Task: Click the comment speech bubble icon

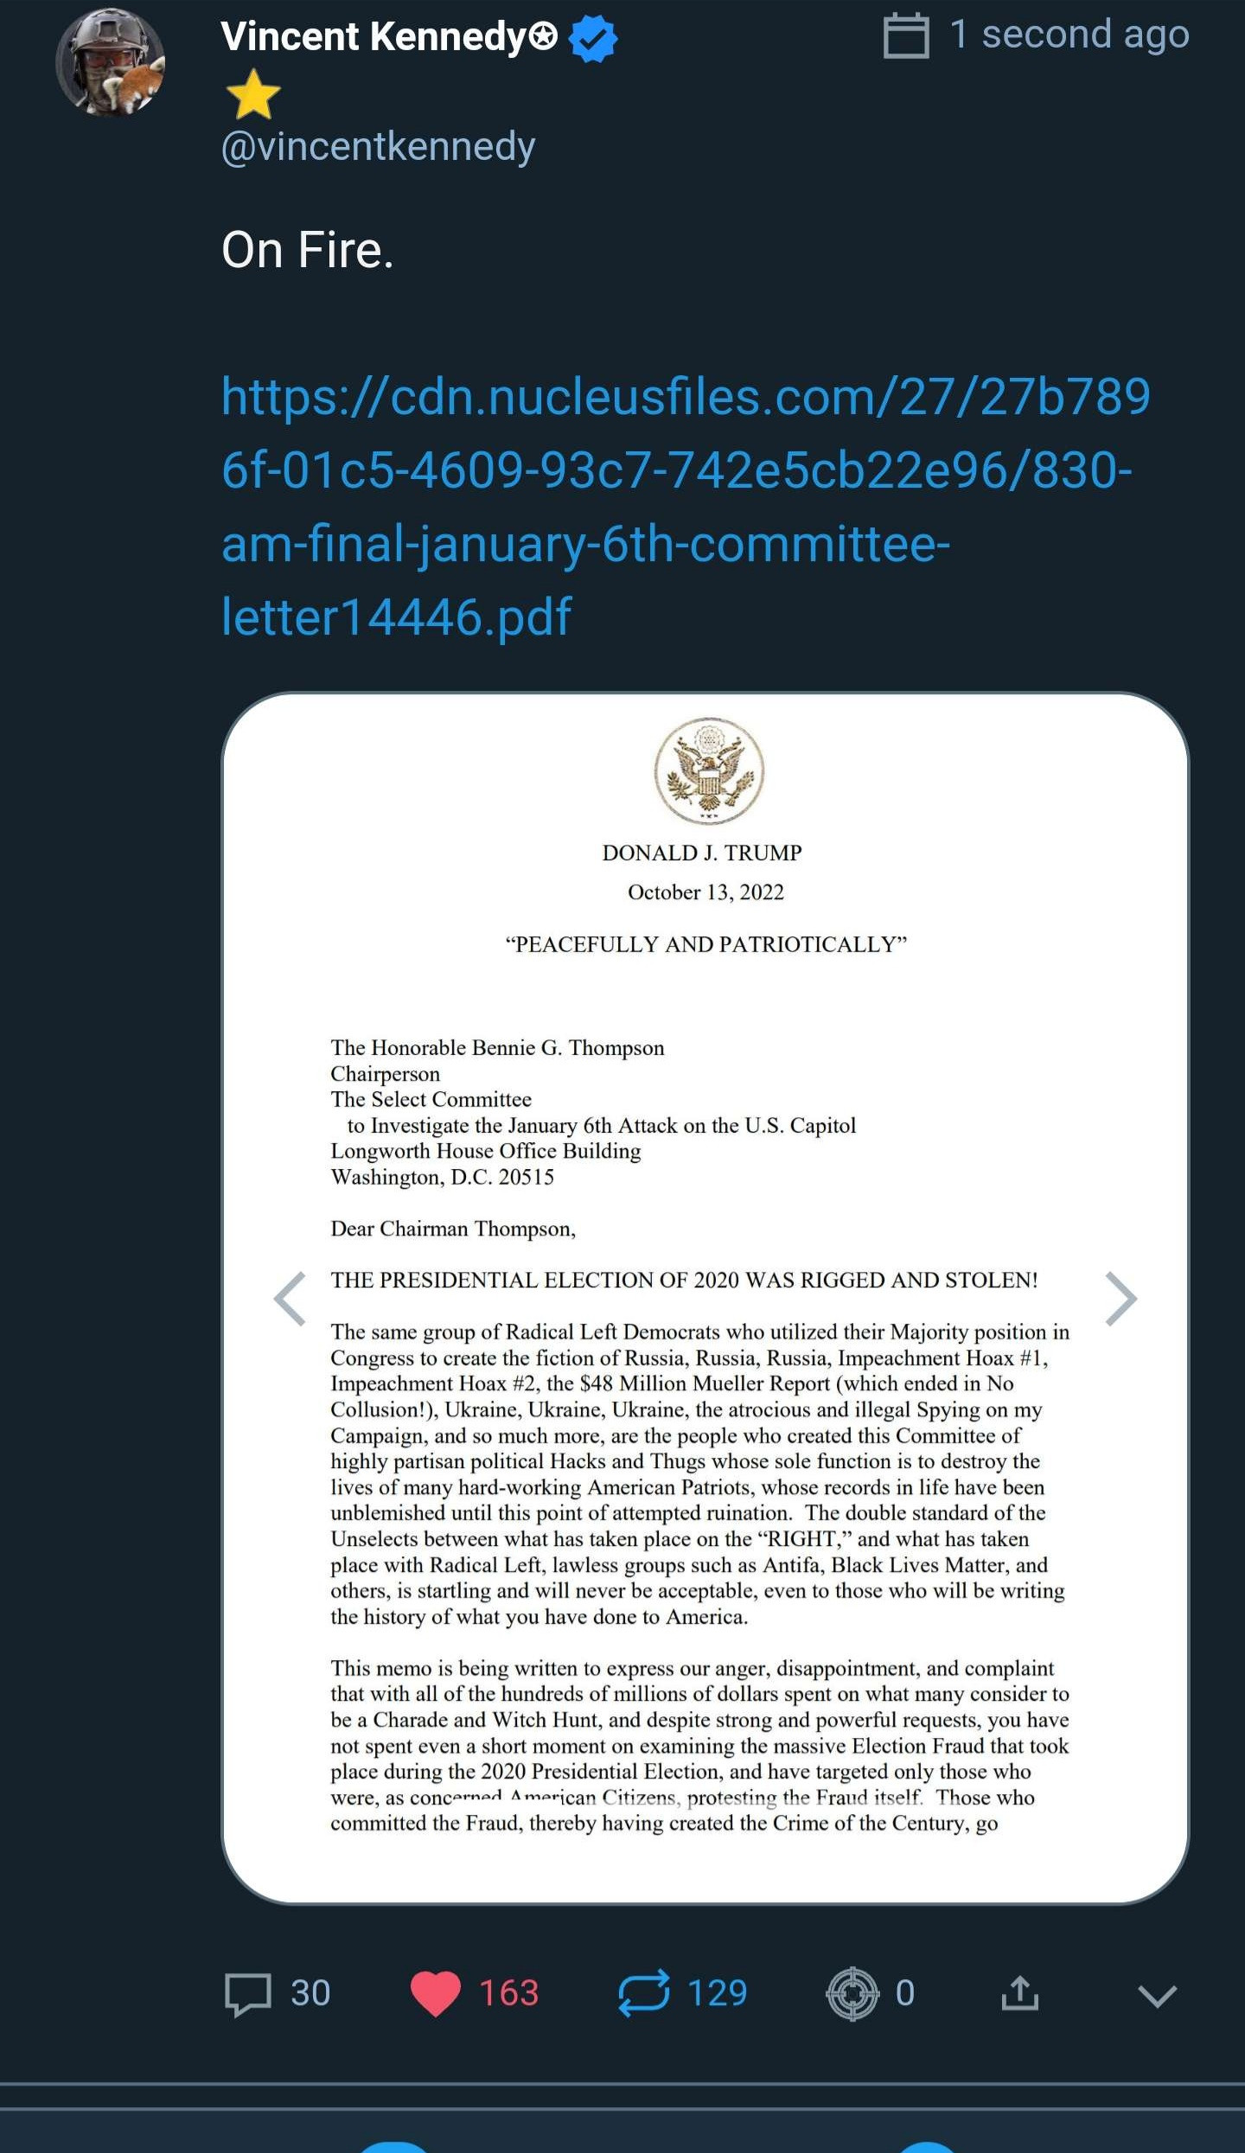Action: [248, 1994]
